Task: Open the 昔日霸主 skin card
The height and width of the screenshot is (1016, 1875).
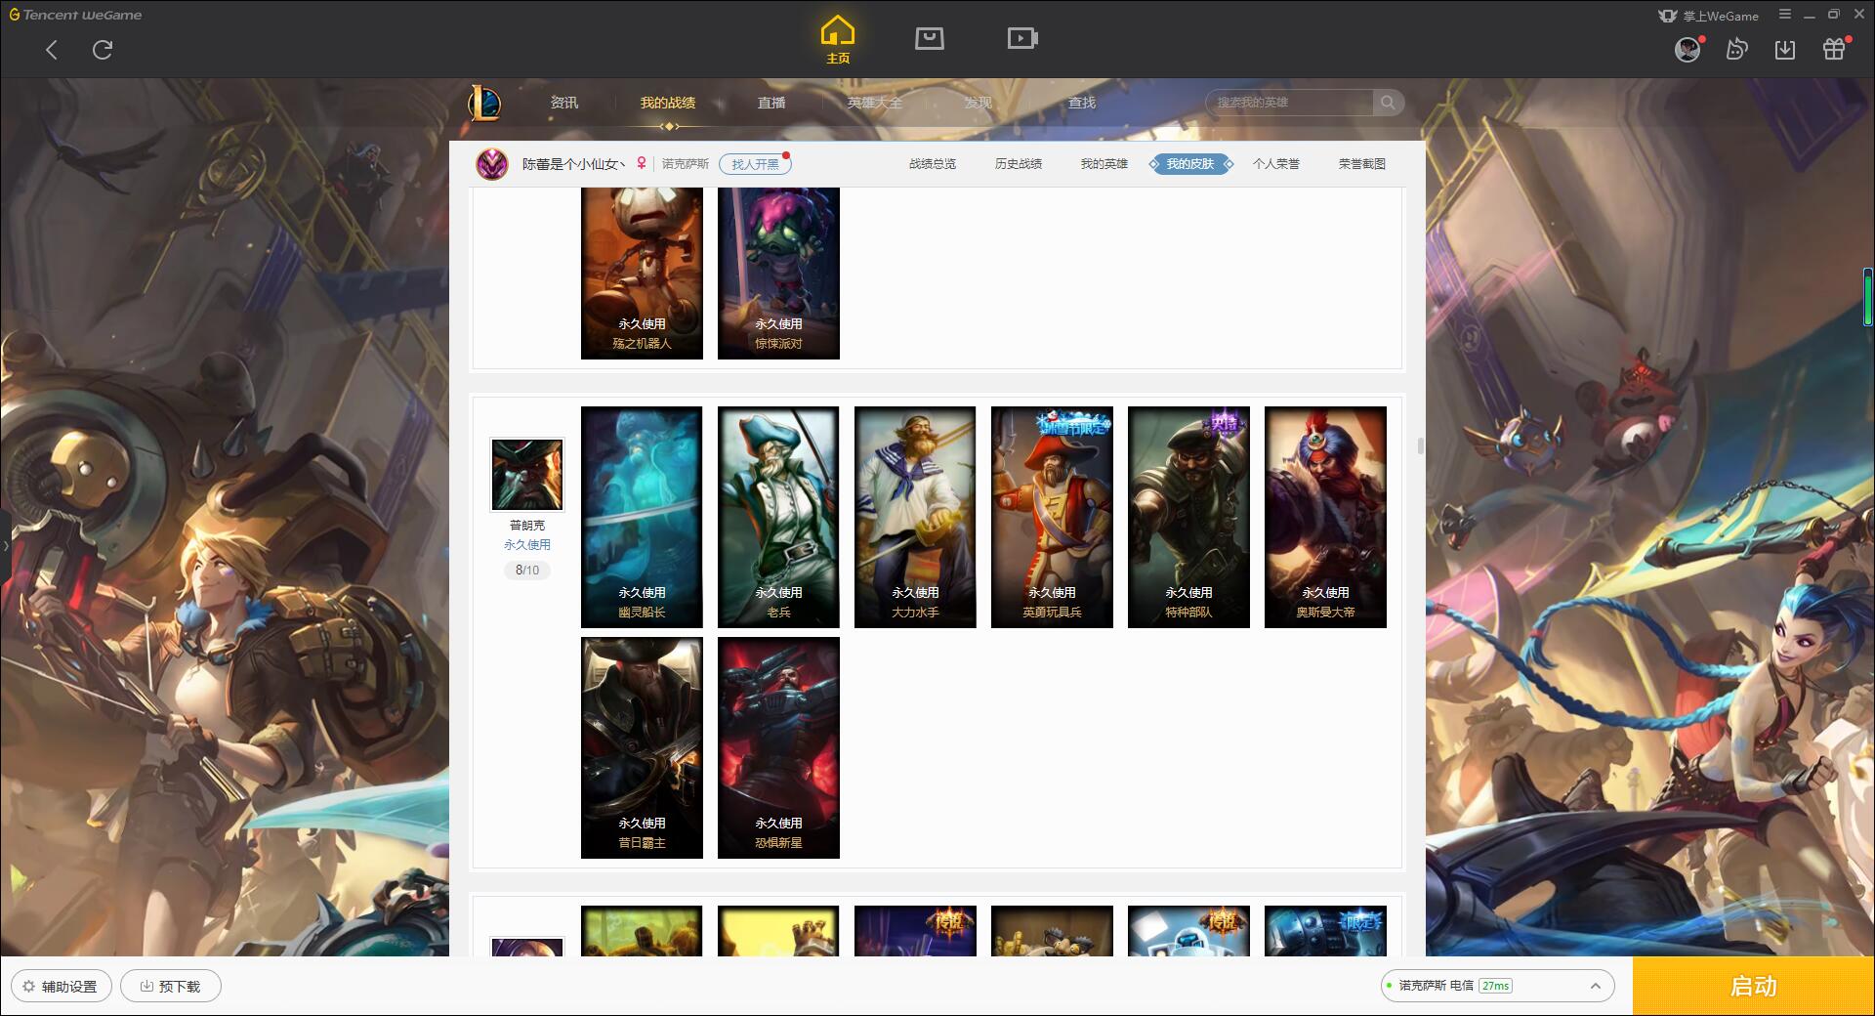Action: (642, 747)
